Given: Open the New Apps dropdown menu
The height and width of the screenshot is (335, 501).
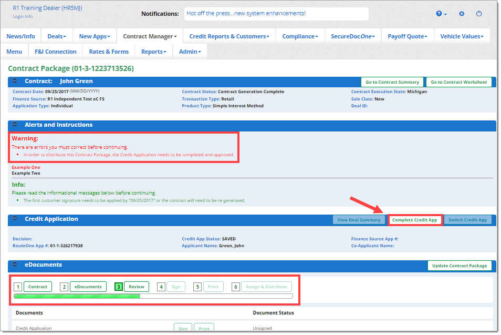Looking at the screenshot, I should (x=95, y=36).
